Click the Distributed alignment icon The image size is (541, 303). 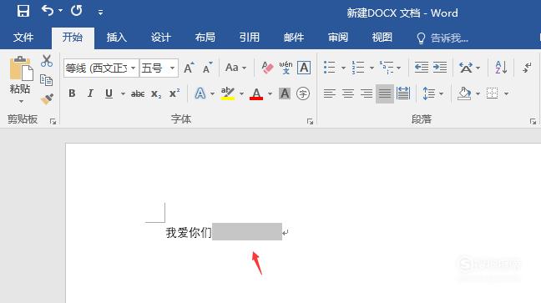(x=403, y=93)
